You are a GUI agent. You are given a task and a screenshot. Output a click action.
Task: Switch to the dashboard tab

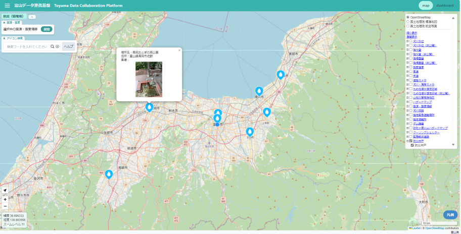pyautogui.click(x=445, y=6)
